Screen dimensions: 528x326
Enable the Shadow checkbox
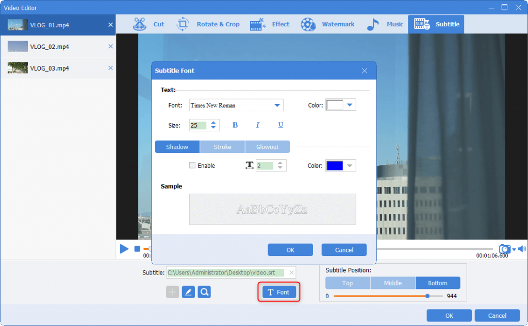[x=192, y=166]
